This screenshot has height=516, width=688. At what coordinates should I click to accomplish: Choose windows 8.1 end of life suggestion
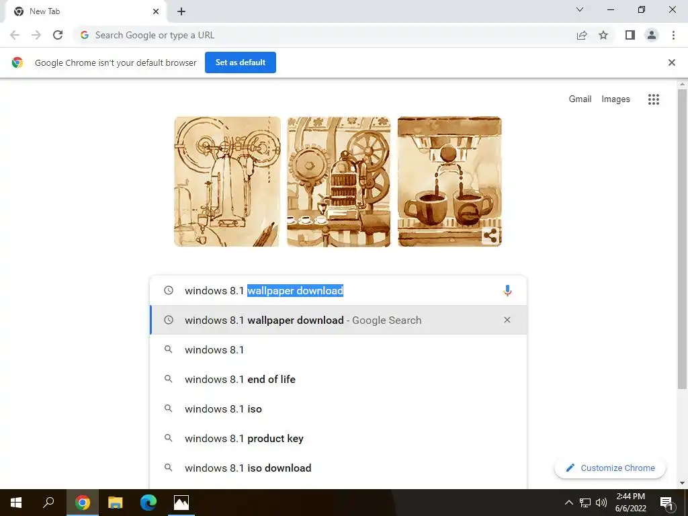point(338,379)
